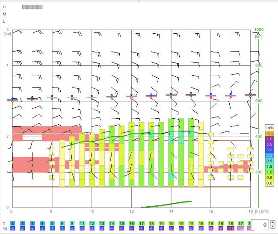
Task: Select the violet 3.5 m/s legend swatch
Action: tap(269, 144)
